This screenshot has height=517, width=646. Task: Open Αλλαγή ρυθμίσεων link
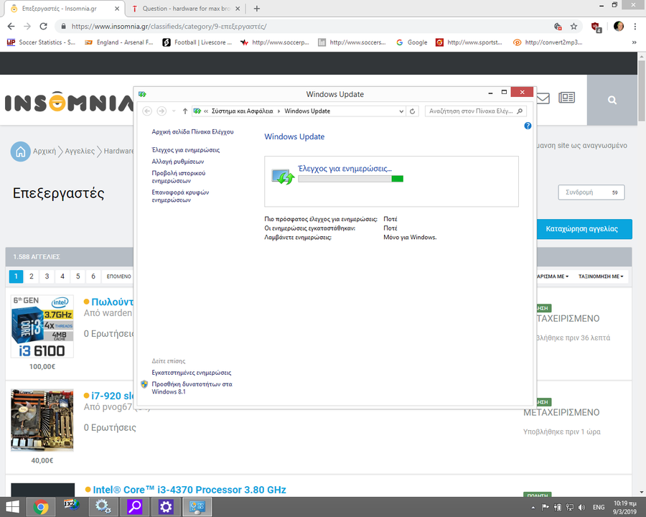click(177, 161)
